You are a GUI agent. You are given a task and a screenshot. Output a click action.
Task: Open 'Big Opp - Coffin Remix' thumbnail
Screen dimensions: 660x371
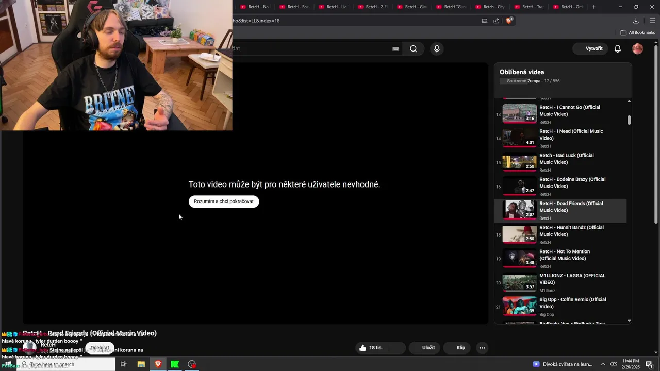click(x=520, y=306)
